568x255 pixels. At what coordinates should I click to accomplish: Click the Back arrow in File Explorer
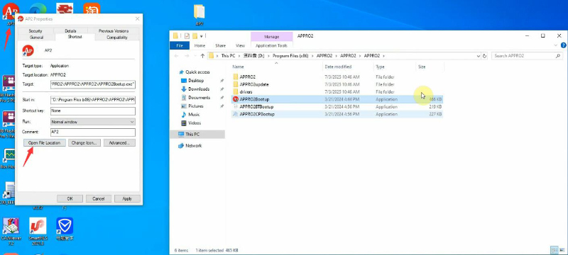[x=176, y=56]
